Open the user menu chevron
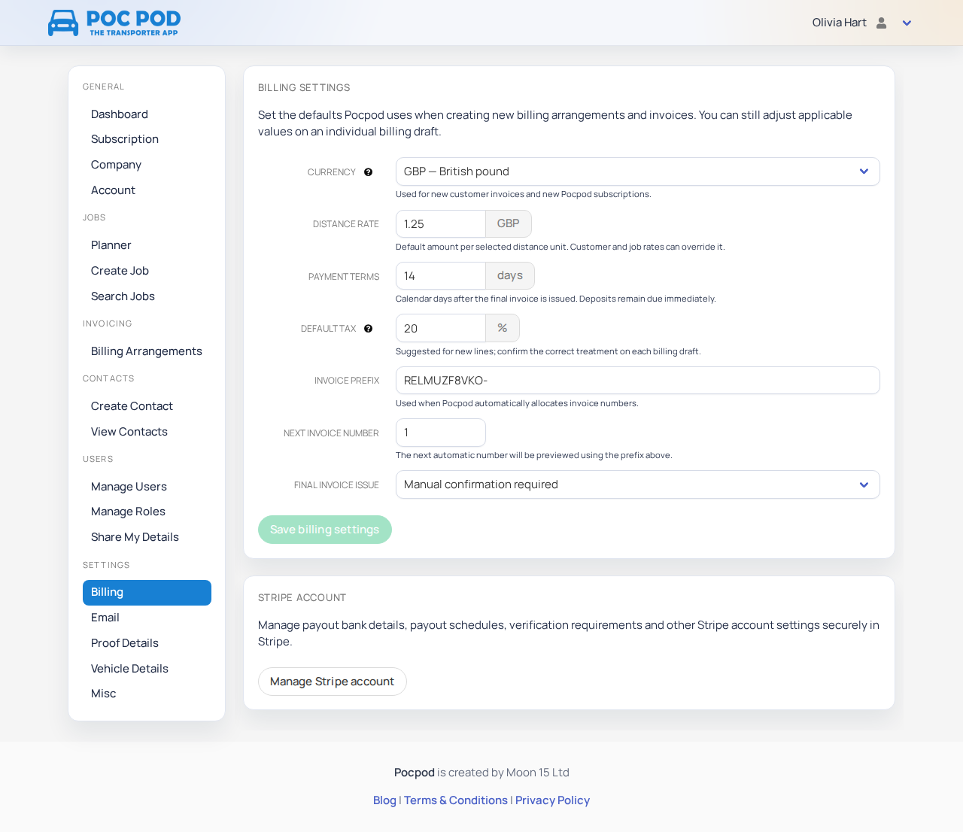This screenshot has width=963, height=832. coord(907,23)
